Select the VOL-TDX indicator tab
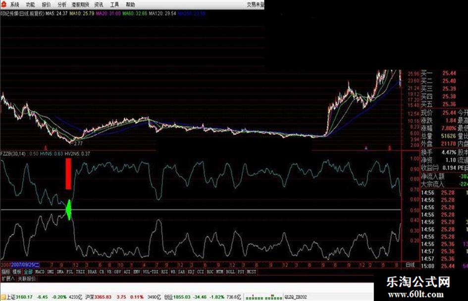The height and width of the screenshot is (301, 468). [151, 272]
